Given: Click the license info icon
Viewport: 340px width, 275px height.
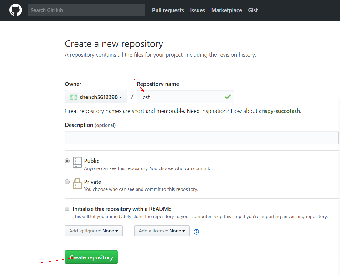Looking at the screenshot, I should [x=196, y=232].
